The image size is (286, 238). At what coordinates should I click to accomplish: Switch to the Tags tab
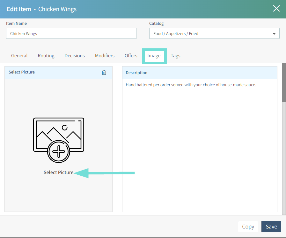pos(175,56)
